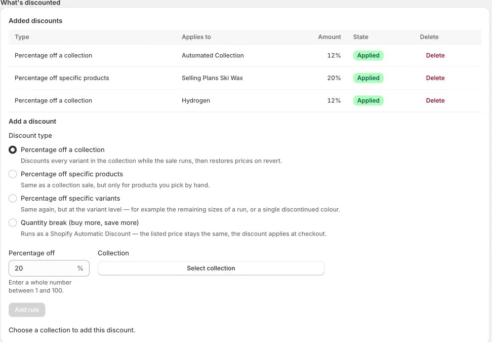Click the State column header
Viewport: 492px width, 342px height.
tap(361, 37)
